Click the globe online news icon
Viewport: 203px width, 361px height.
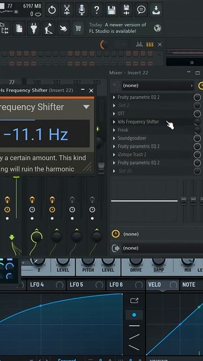click(x=158, y=28)
